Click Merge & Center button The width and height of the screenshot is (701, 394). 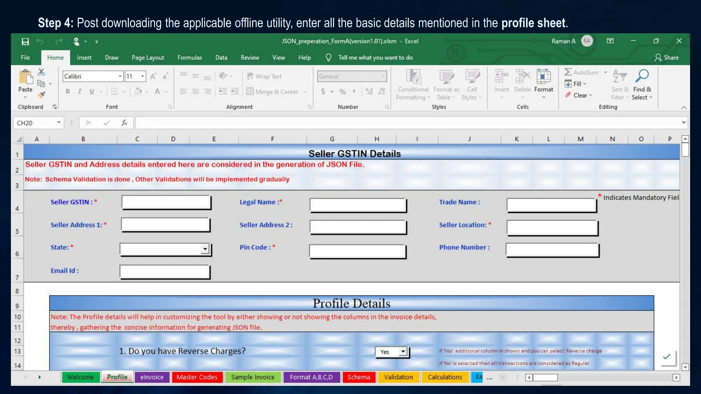(272, 92)
